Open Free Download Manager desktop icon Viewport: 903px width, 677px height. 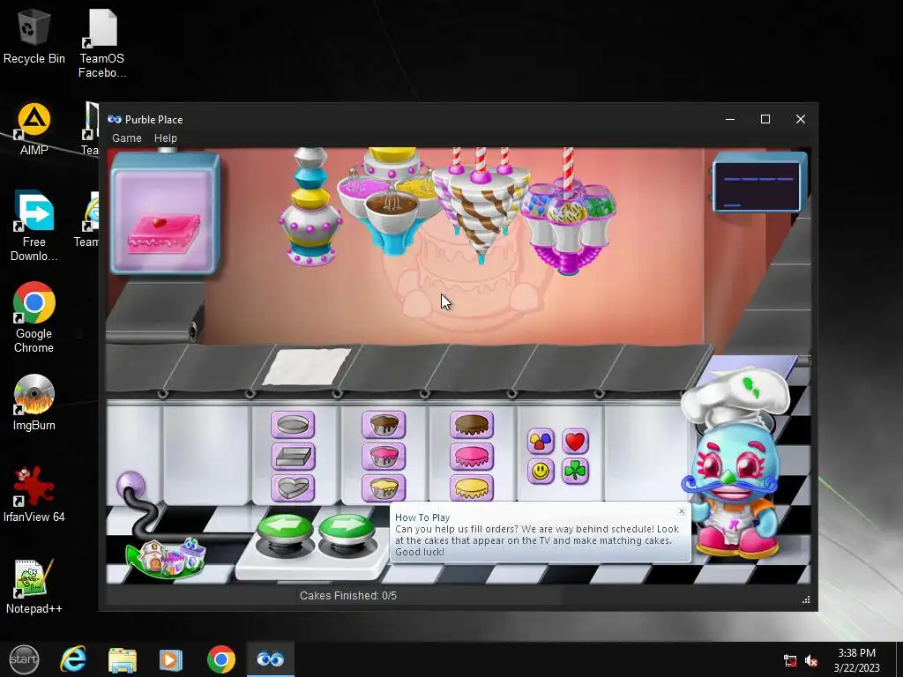click(34, 226)
